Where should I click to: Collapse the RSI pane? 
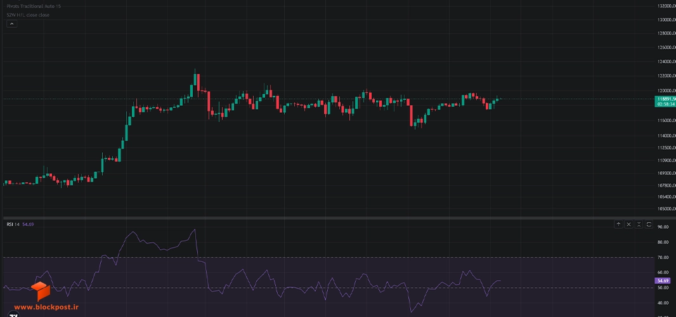(639, 224)
